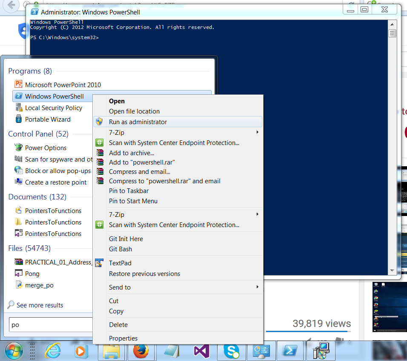This screenshot has width=407, height=361.
Task: Click PowerShell icon in window title bar
Action: [x=34, y=12]
